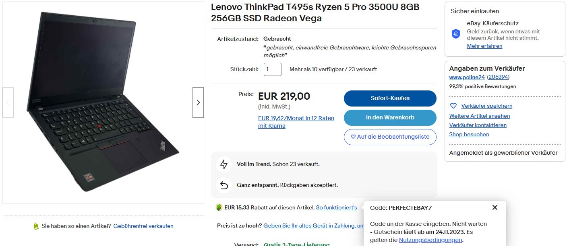Open the Klarna monthly installment link
The width and height of the screenshot is (567, 246).
pos(296,122)
